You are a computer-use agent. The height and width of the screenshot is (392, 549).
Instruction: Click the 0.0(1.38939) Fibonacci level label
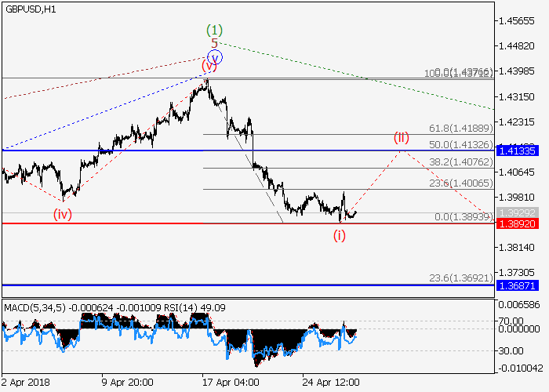[464, 217]
